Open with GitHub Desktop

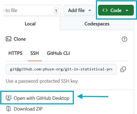(x=38, y=98)
